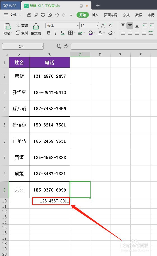
Task: Switch to the 数据 (Data) tab
Action: pos(138,15)
